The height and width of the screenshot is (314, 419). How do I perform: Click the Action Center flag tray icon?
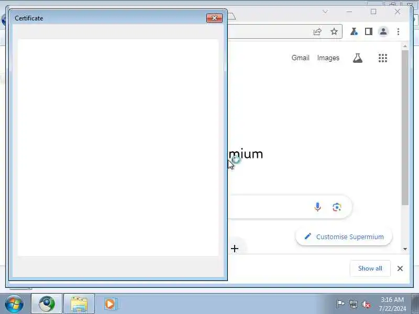point(340,304)
